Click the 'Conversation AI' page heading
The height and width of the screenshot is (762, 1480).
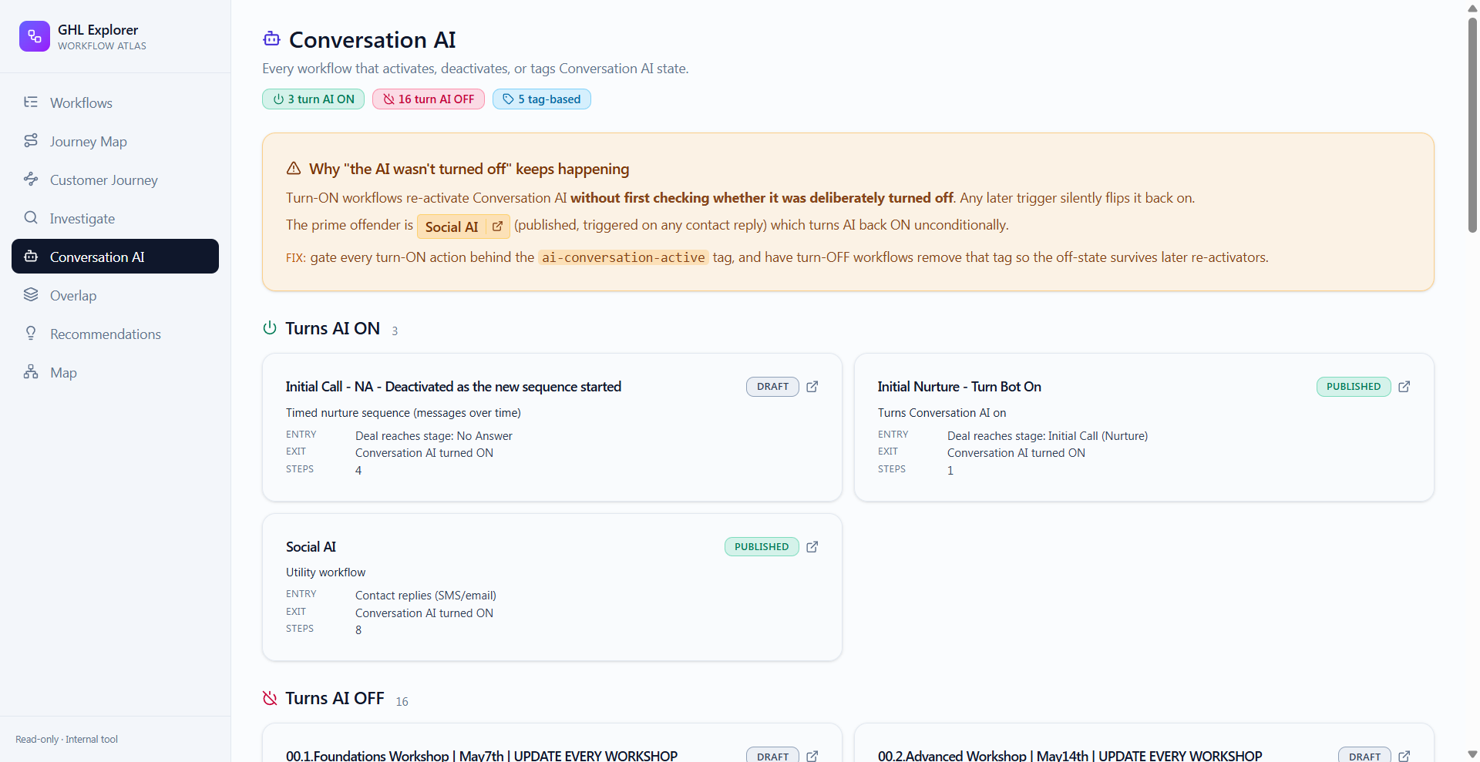372,39
